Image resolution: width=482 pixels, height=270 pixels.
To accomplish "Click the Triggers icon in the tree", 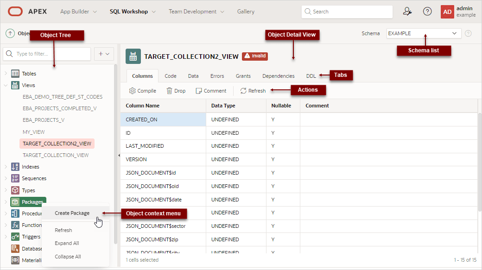I will coord(15,237).
